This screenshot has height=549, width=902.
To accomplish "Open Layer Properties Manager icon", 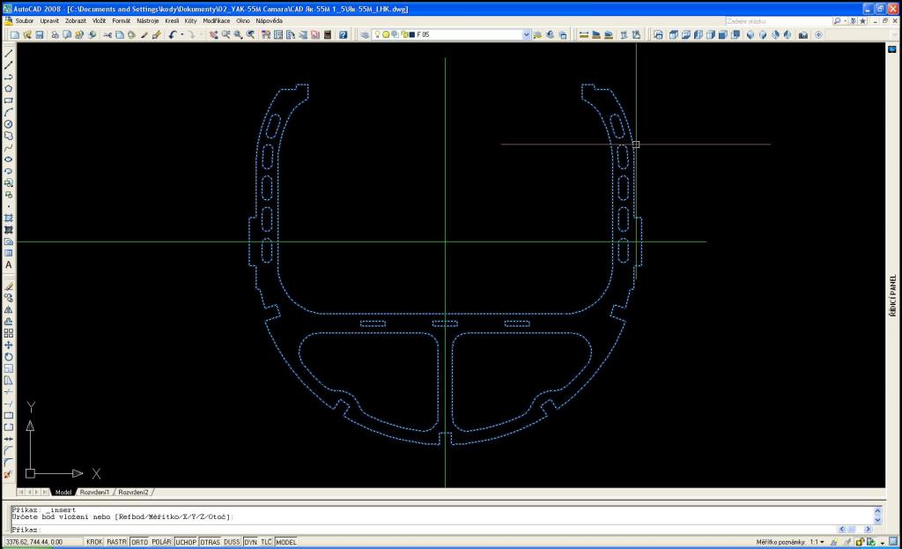I will pyautogui.click(x=366, y=34).
